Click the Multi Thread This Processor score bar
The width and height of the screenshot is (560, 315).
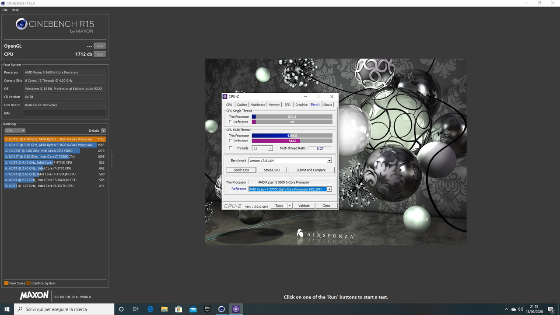click(x=292, y=136)
